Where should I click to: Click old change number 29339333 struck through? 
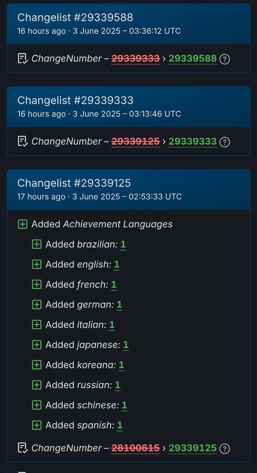pos(136,59)
